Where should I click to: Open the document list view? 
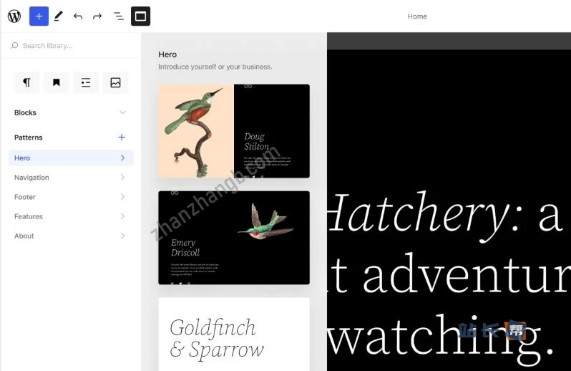click(x=119, y=16)
